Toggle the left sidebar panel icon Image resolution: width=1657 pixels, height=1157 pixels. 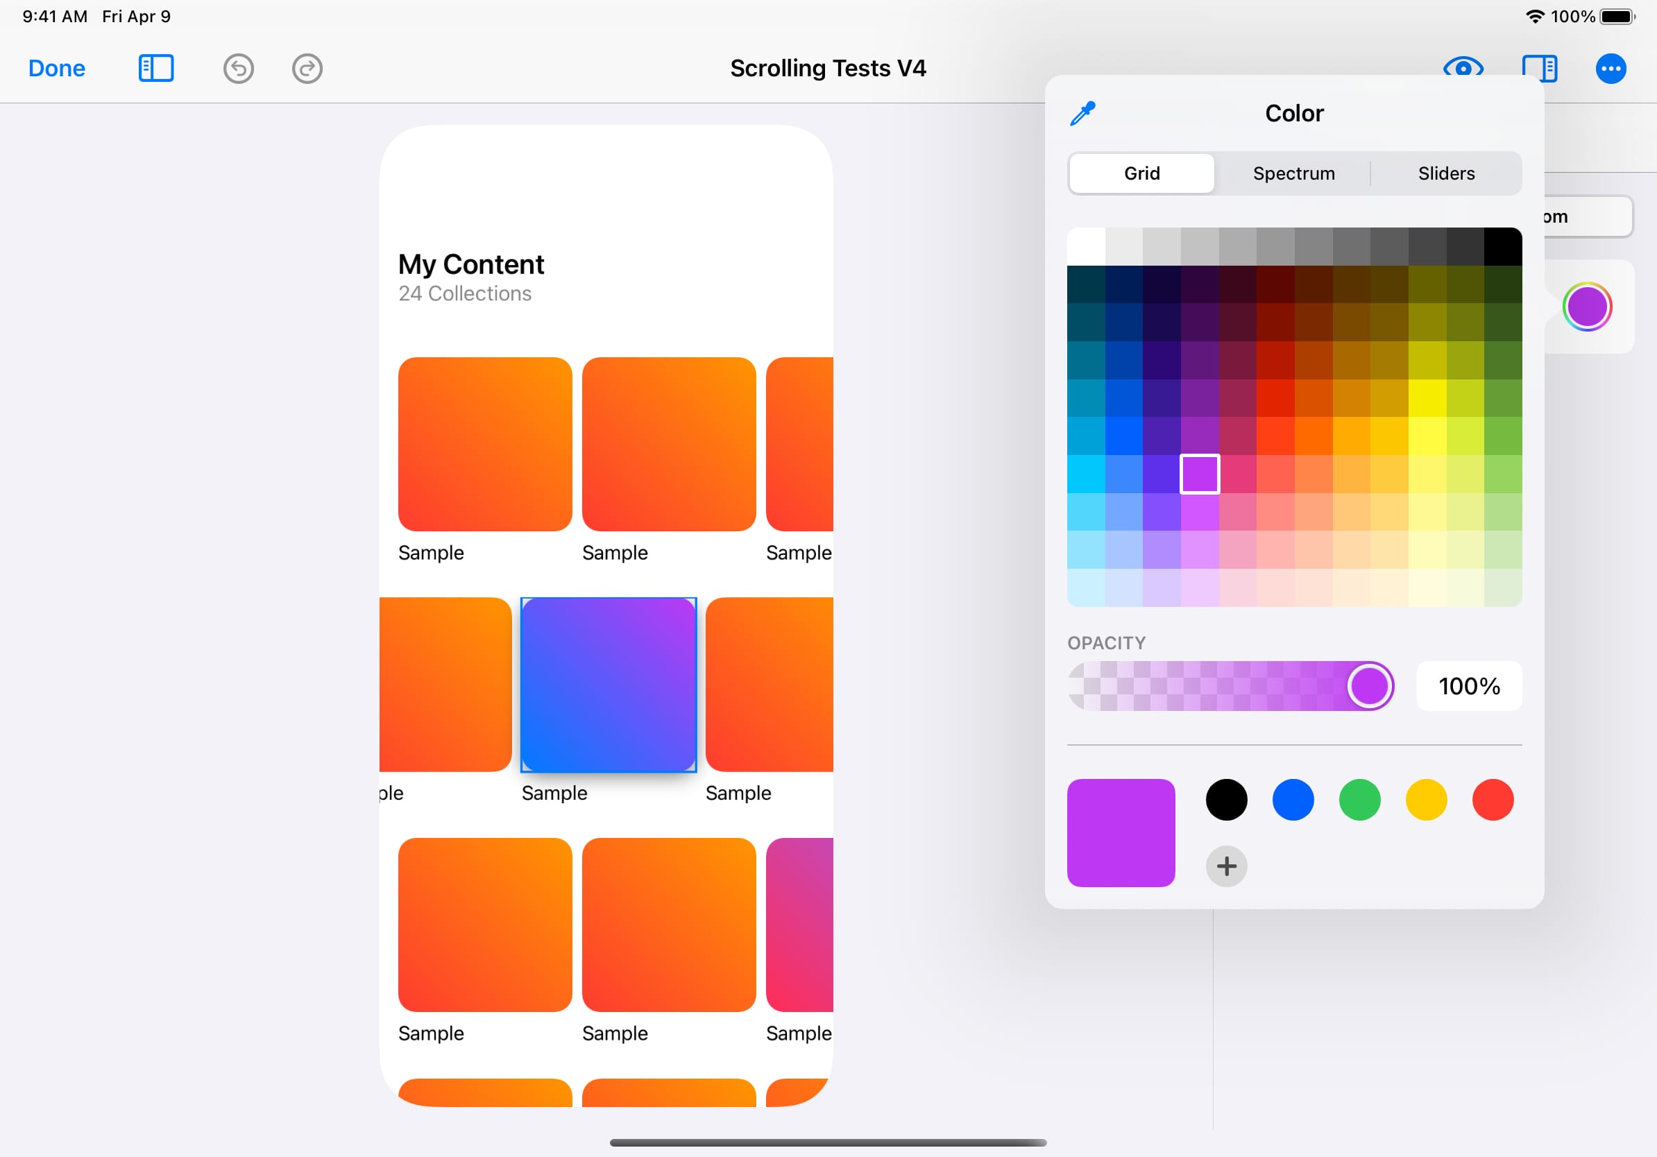(x=156, y=69)
